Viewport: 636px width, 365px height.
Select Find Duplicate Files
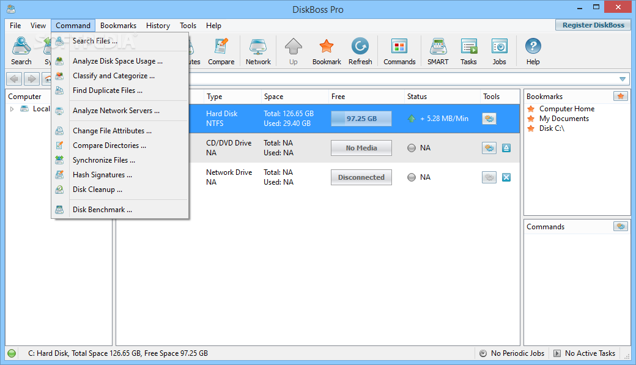pos(120,90)
